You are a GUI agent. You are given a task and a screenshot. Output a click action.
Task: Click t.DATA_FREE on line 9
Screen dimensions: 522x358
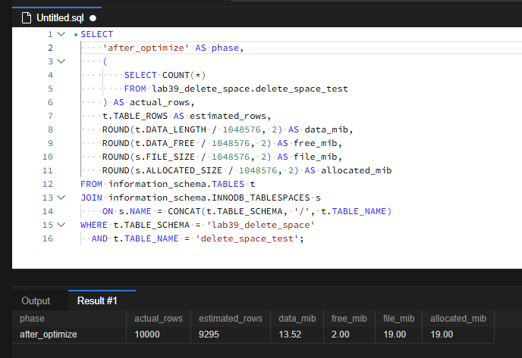pyautogui.click(x=165, y=143)
